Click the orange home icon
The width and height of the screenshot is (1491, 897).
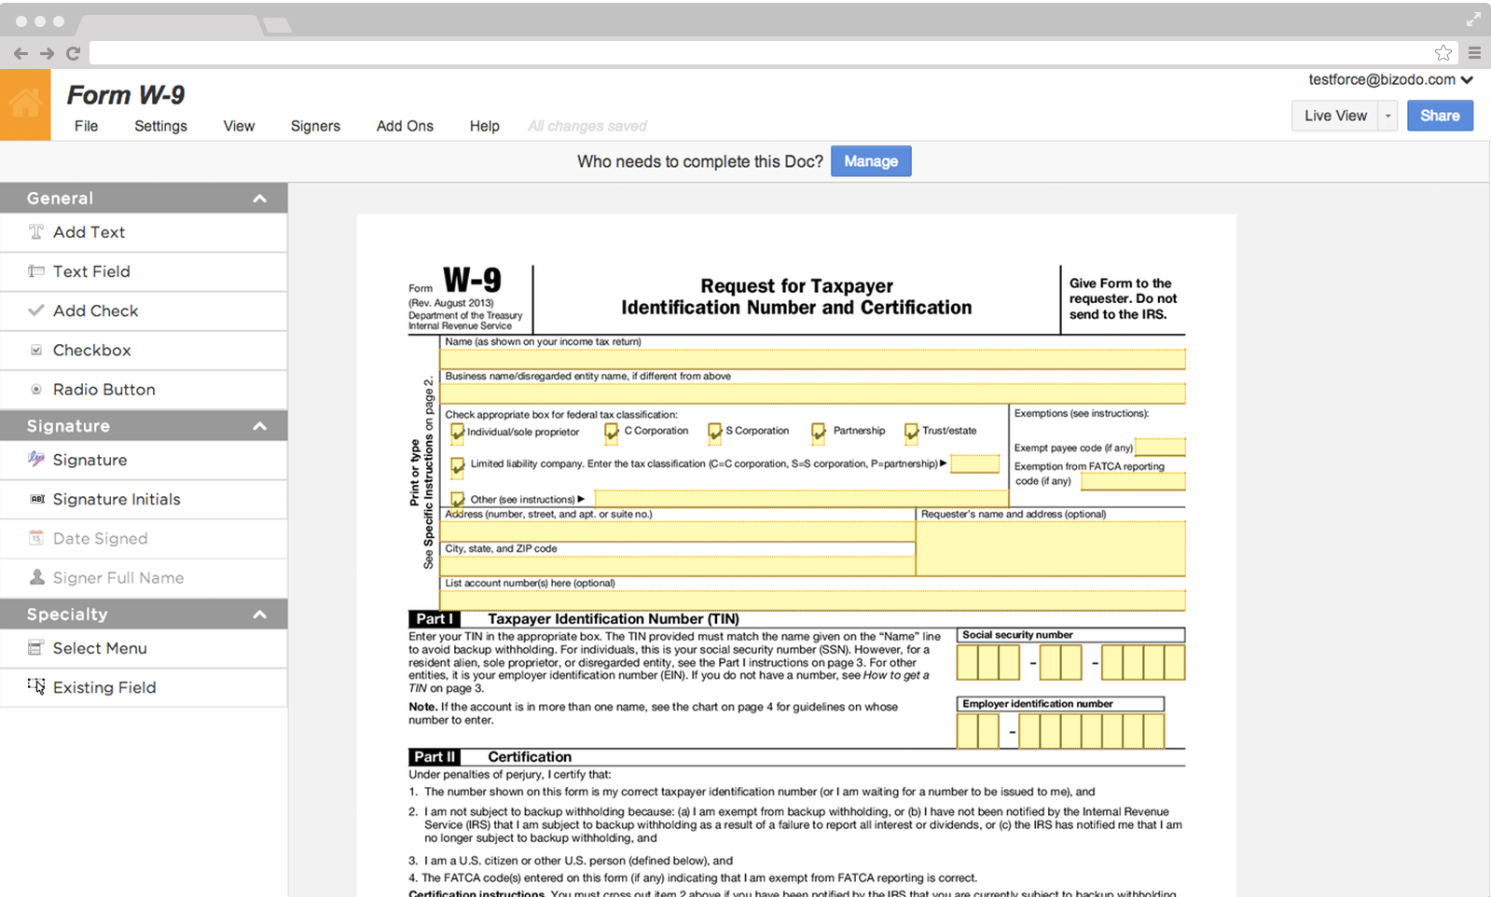[25, 104]
